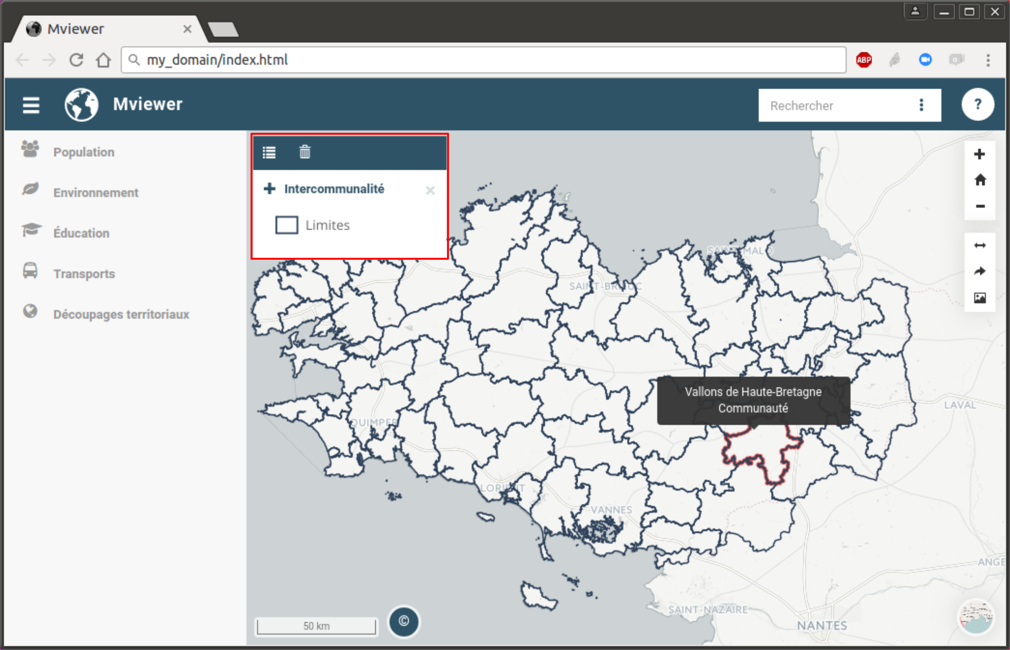The height and width of the screenshot is (650, 1010).
Task: Click the grey cast screen extension icon
Action: (956, 60)
